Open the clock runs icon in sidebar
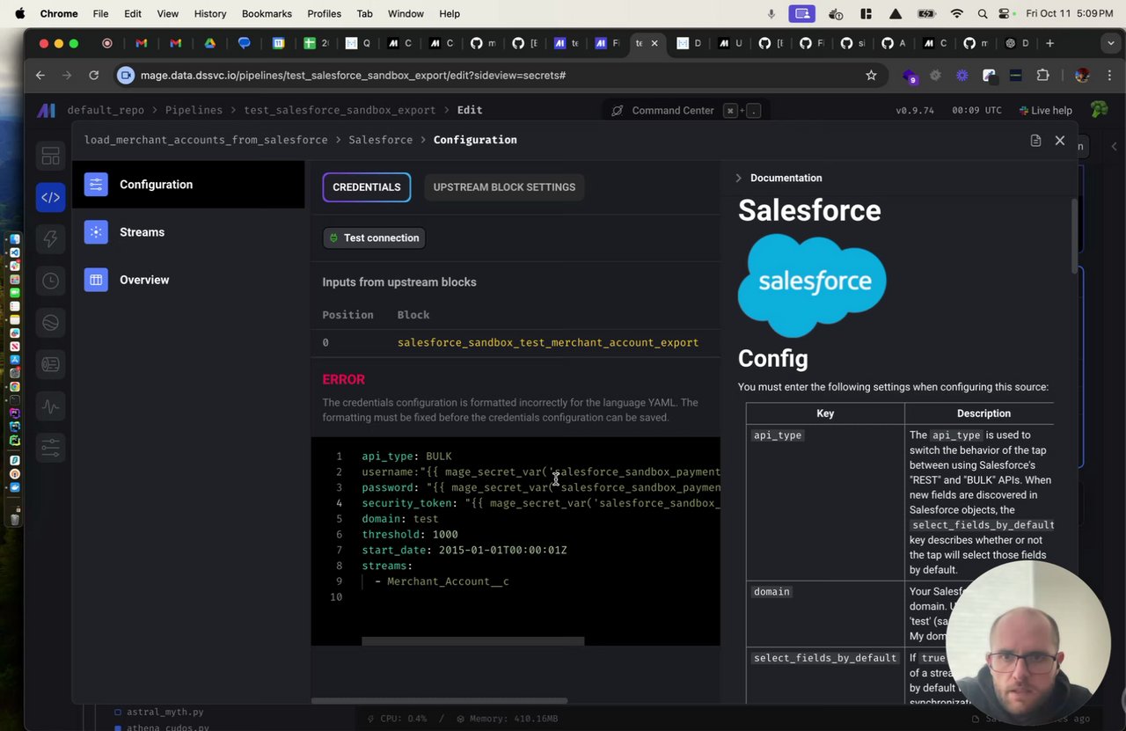Viewport: 1126px width, 731px height. click(x=50, y=281)
